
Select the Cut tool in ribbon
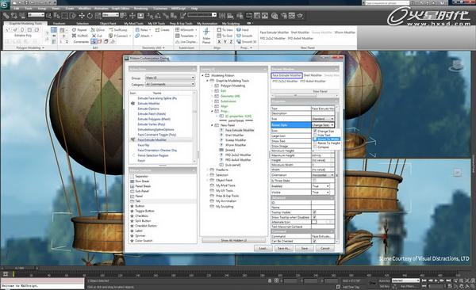pyautogui.click(x=97, y=36)
